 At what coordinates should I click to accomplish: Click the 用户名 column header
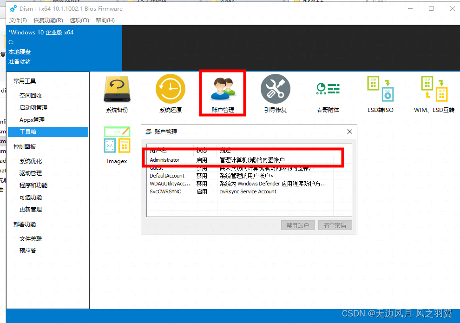158,151
